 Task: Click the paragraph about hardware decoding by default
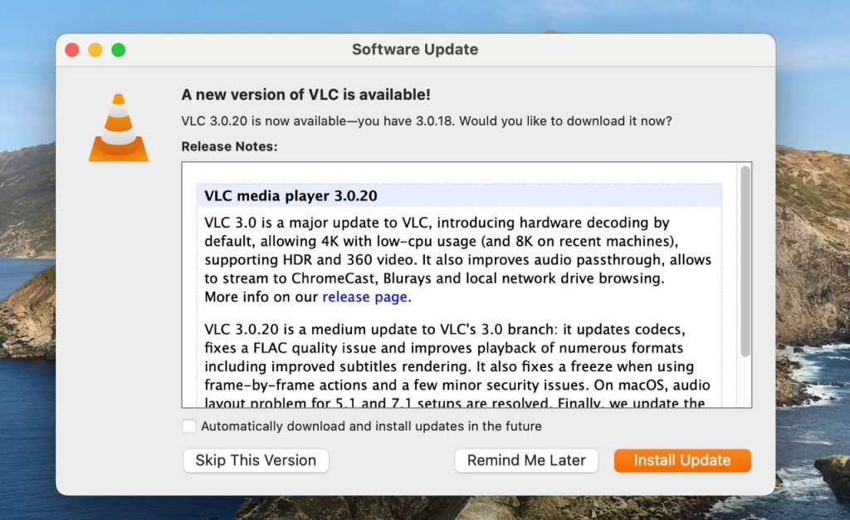(457, 250)
